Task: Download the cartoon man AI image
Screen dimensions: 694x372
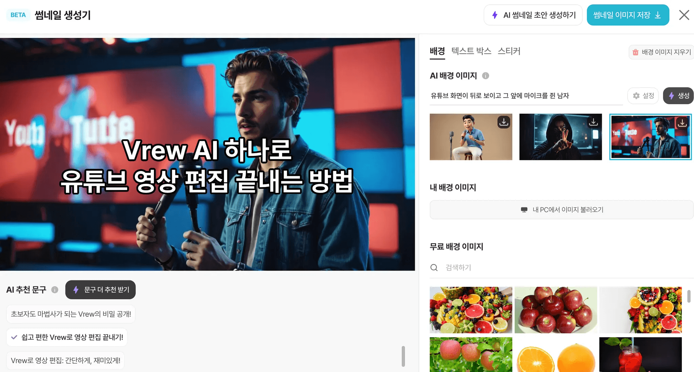Action: (504, 122)
